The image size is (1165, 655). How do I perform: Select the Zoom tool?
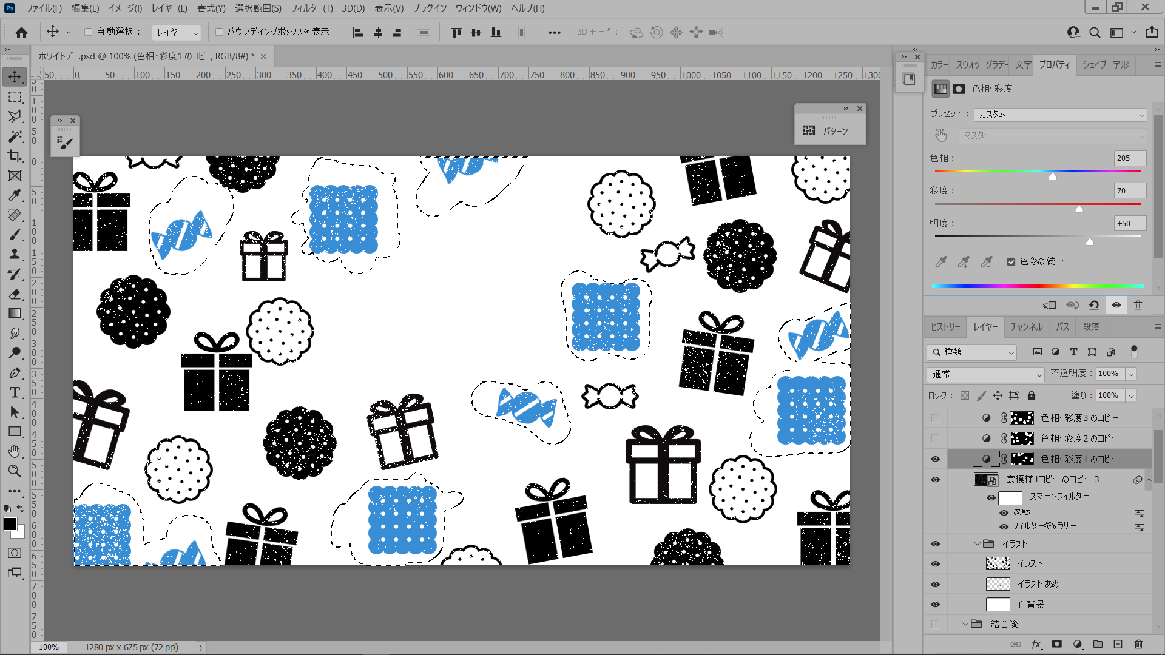click(15, 471)
